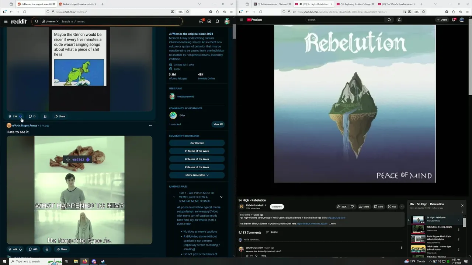
Task: Open #3 Meme of the Week bookmark
Action: pyautogui.click(x=197, y=167)
